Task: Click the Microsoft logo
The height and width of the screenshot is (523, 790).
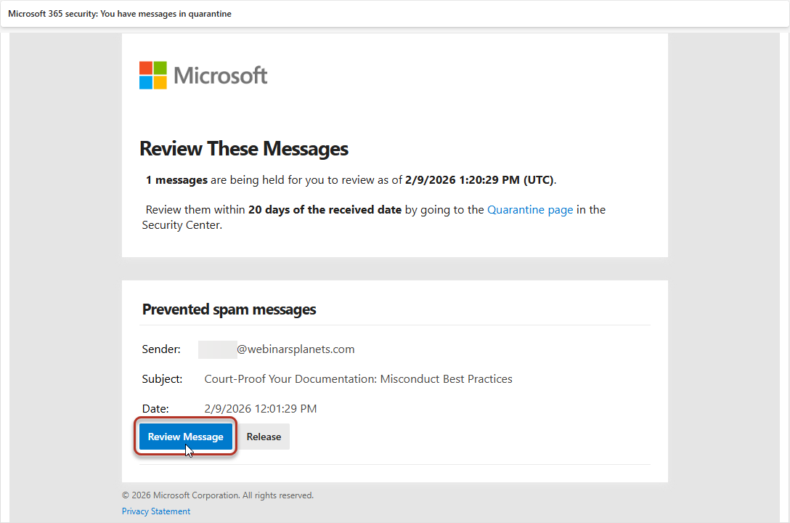Action: tap(203, 76)
